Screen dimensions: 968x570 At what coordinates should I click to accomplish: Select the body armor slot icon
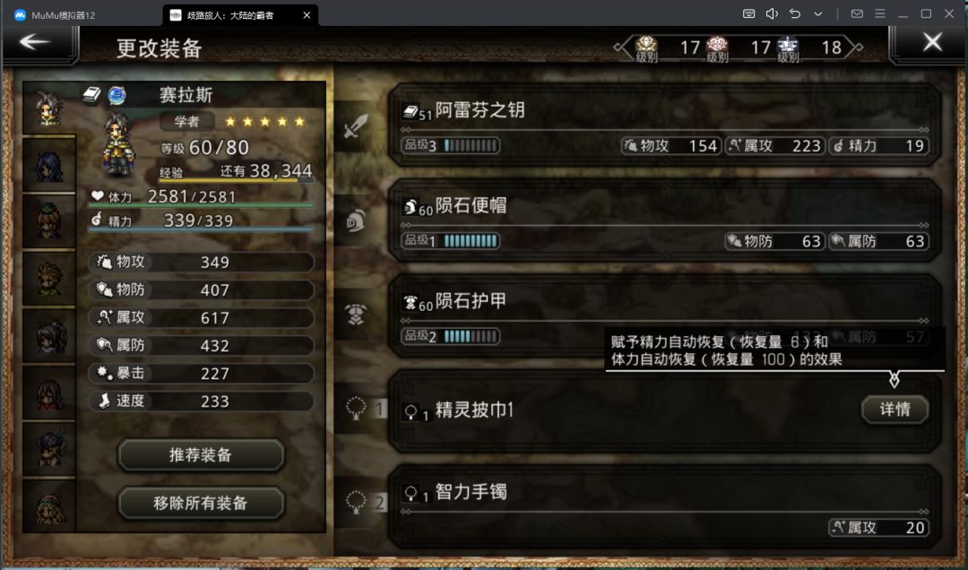click(x=356, y=315)
